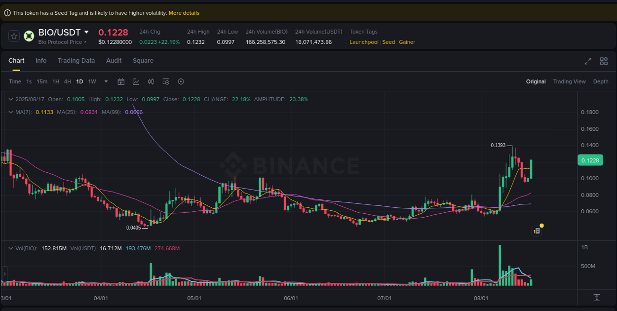
Task: Select the 4H timeframe
Action: tap(68, 81)
